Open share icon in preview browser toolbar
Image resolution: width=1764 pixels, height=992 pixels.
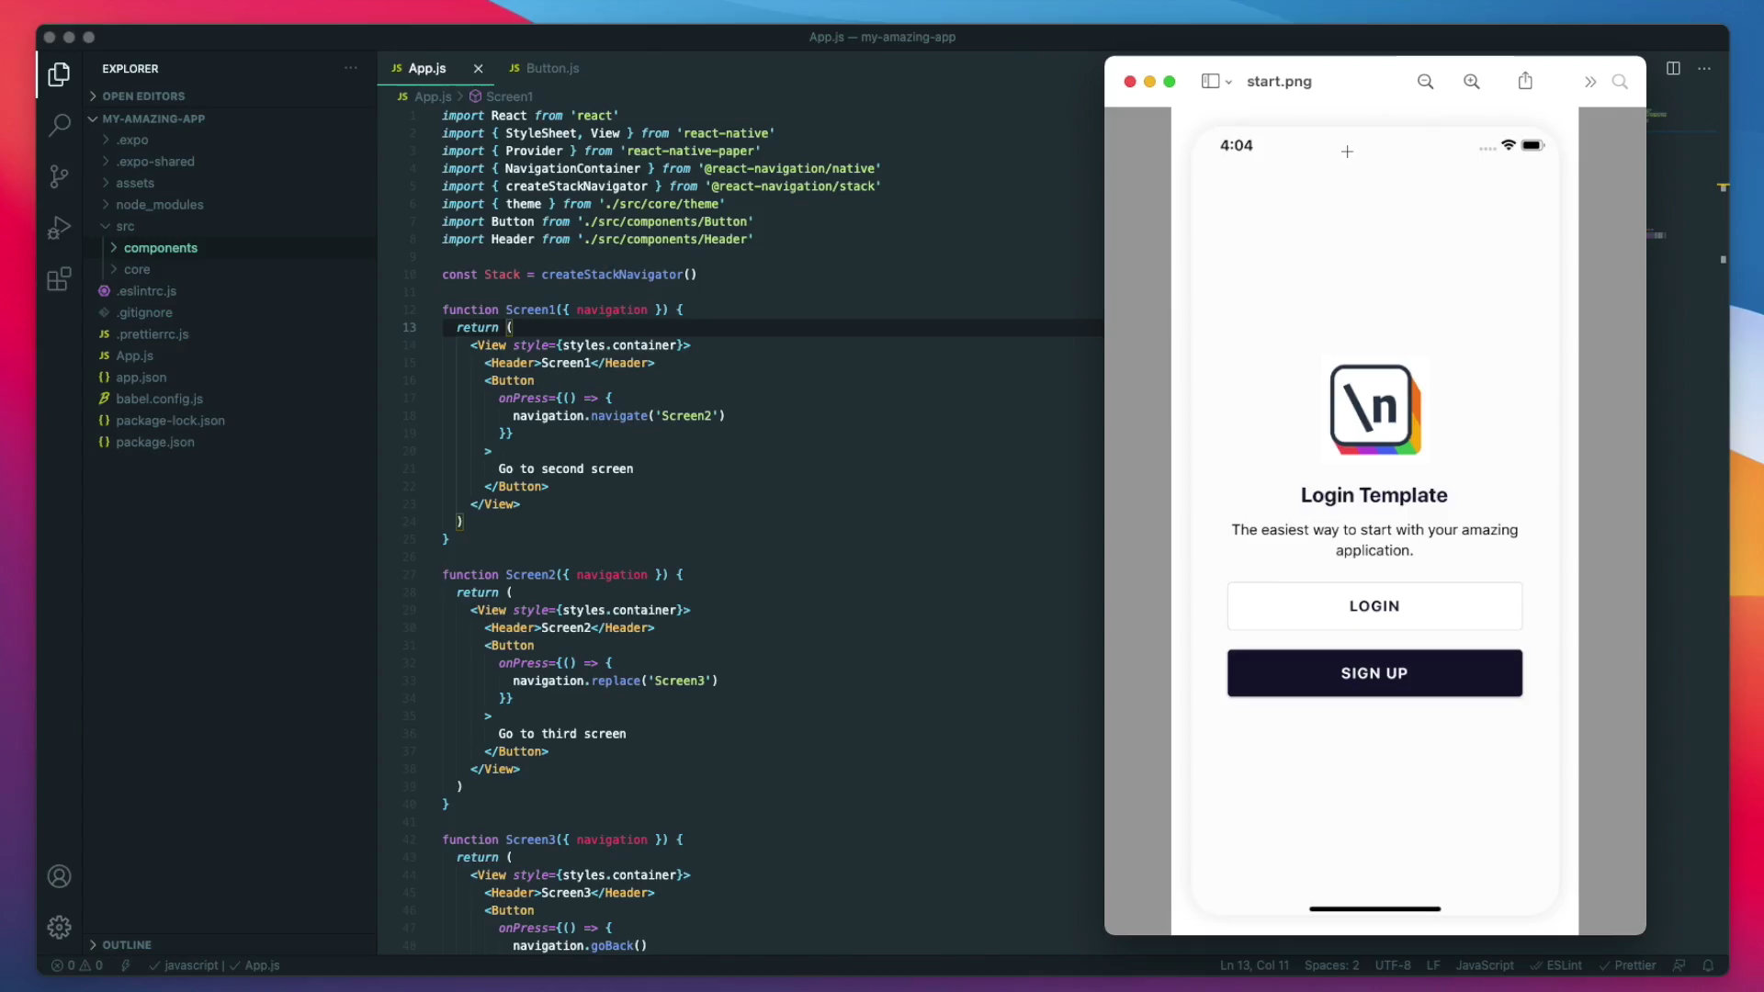coord(1525,80)
